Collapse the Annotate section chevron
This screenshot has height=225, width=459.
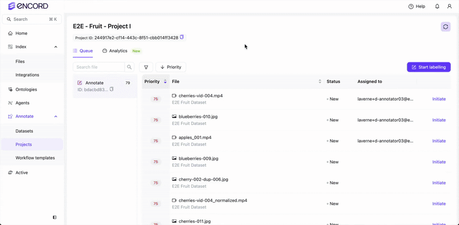tap(56, 116)
